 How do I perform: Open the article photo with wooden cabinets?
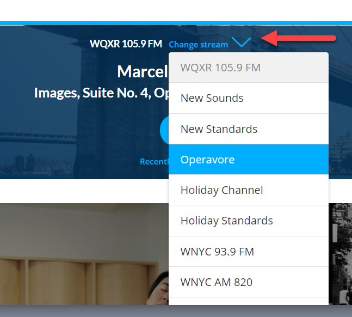pyautogui.click(x=82, y=256)
